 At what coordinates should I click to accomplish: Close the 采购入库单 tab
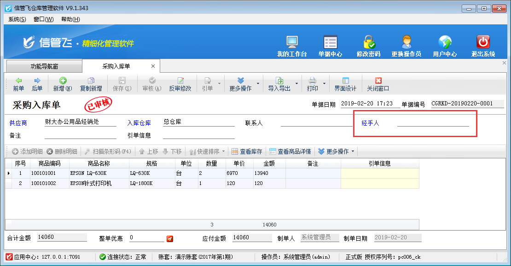tap(153, 66)
